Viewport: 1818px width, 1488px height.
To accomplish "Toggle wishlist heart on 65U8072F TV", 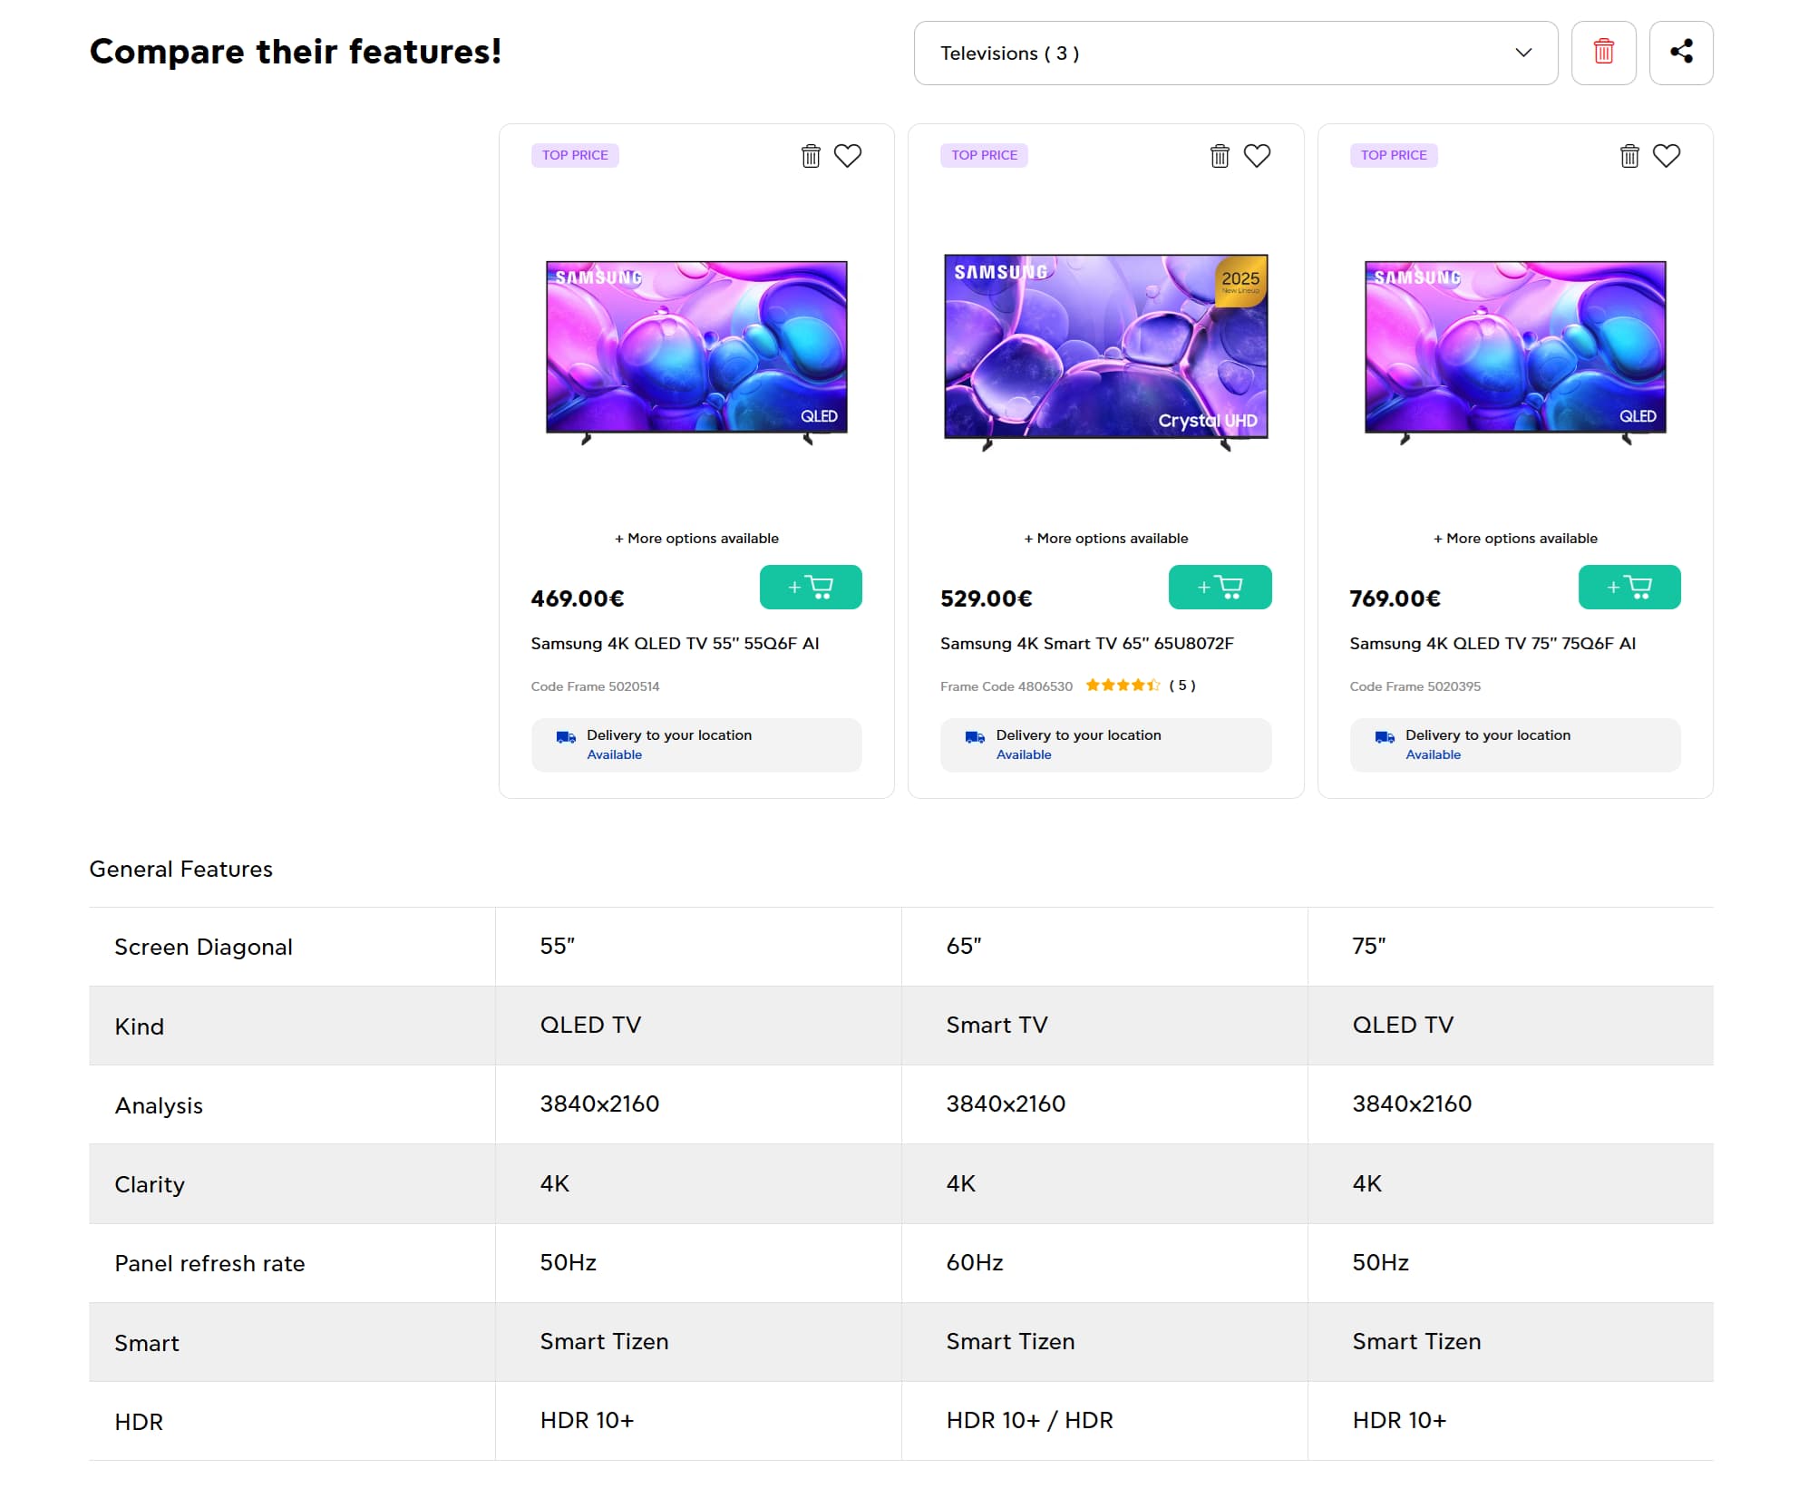I will [x=1256, y=156].
